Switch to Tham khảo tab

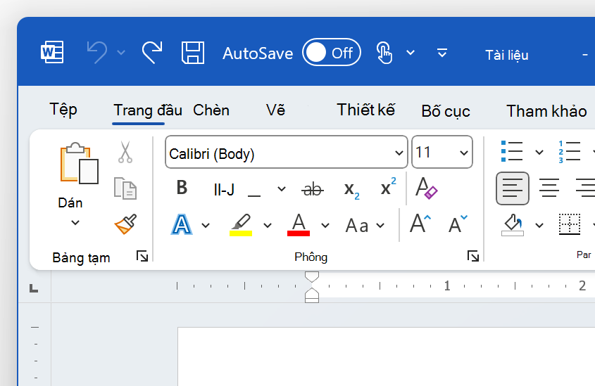pyautogui.click(x=547, y=111)
